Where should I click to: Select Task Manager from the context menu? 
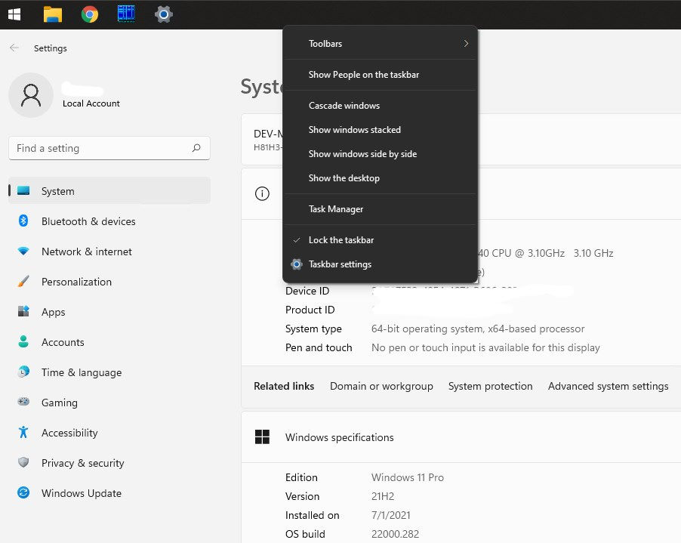point(336,209)
